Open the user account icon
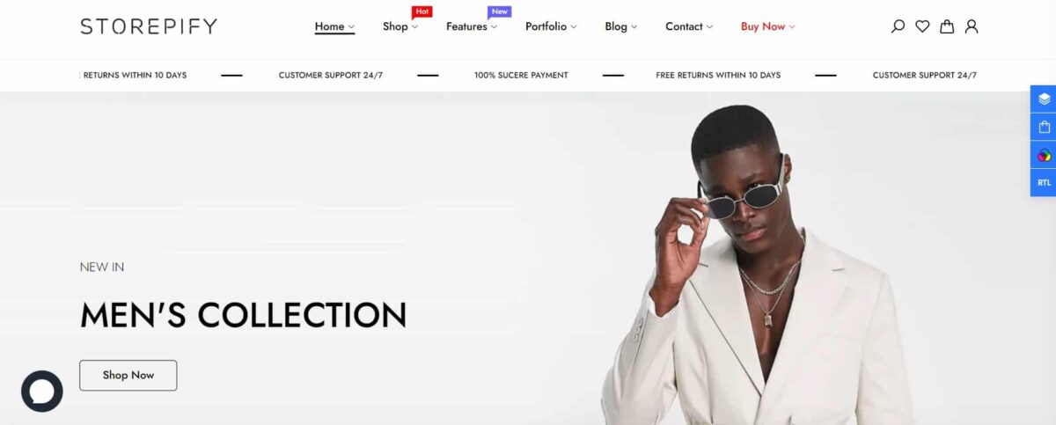Viewport: 1056px width, 425px height. pos(972,26)
